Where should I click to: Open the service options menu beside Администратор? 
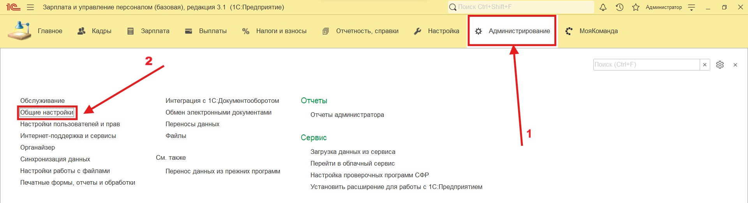[x=692, y=7]
